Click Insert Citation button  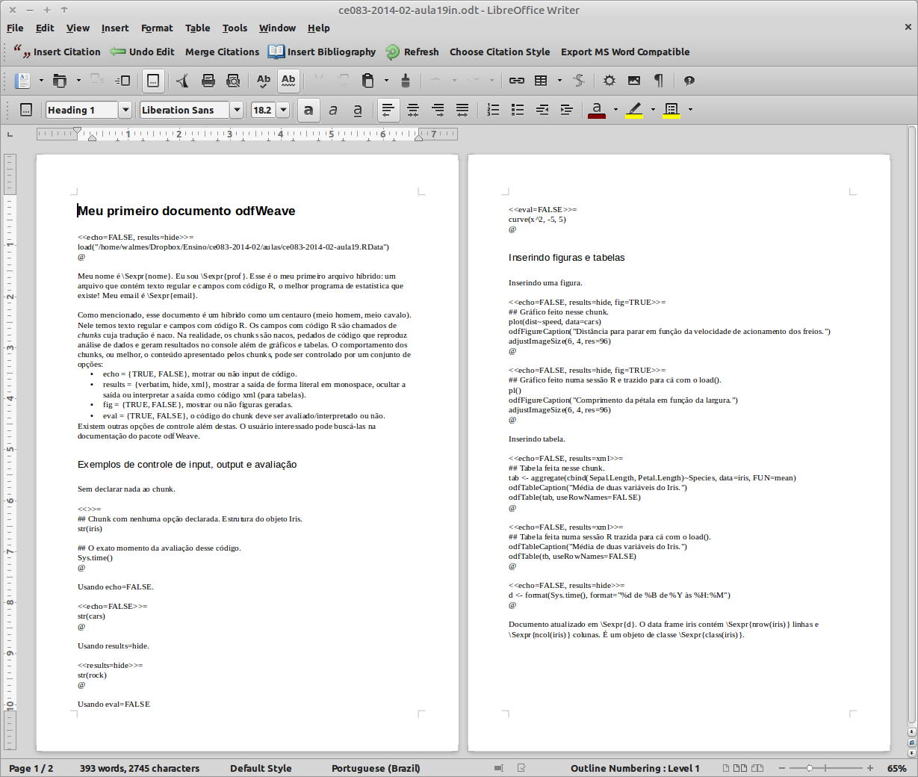tap(58, 52)
